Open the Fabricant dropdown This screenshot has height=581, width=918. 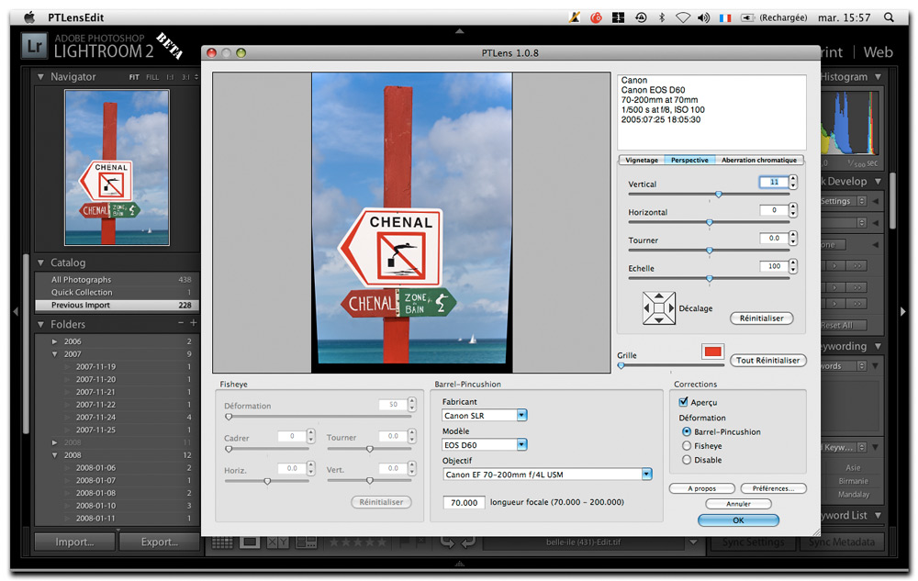(521, 416)
